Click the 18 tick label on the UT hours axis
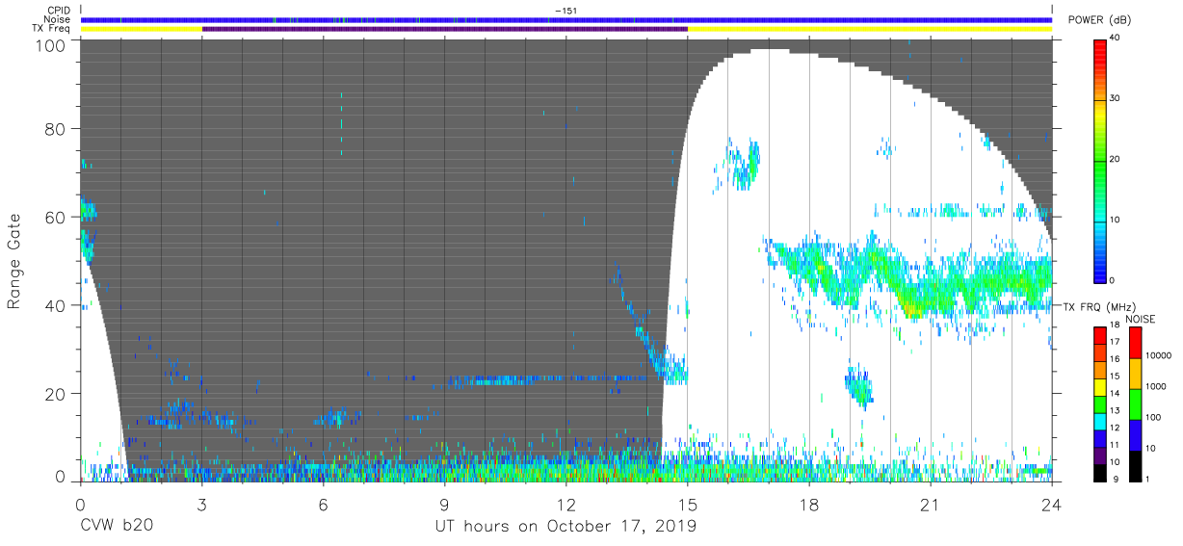This screenshot has width=1183, height=546. (x=809, y=504)
